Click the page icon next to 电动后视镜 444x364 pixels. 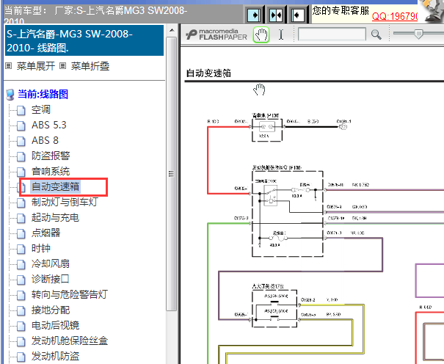coord(21,326)
